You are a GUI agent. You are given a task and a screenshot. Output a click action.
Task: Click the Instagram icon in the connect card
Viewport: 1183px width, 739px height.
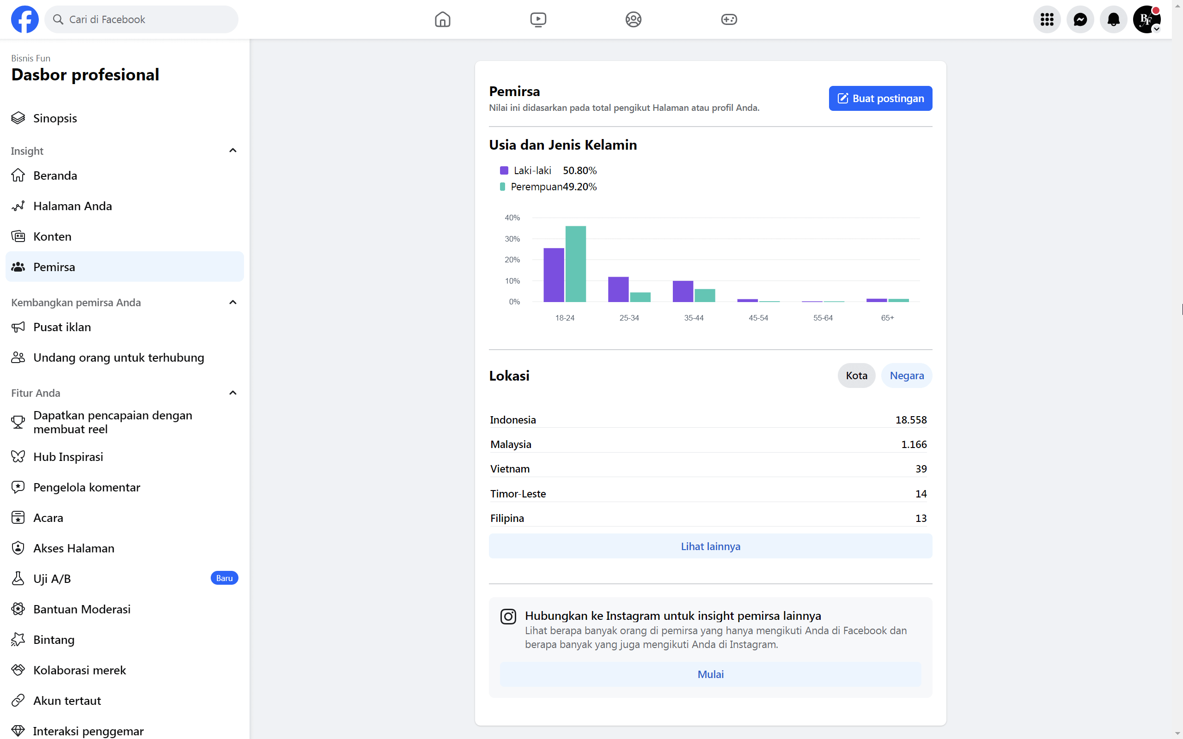[508, 616]
